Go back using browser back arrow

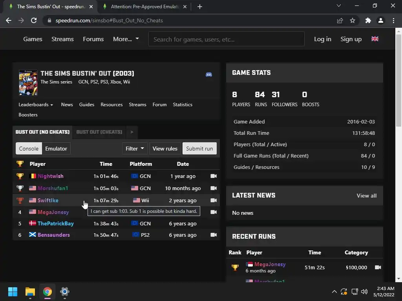[9, 20]
